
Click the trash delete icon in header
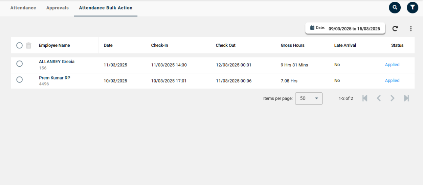(29, 45)
